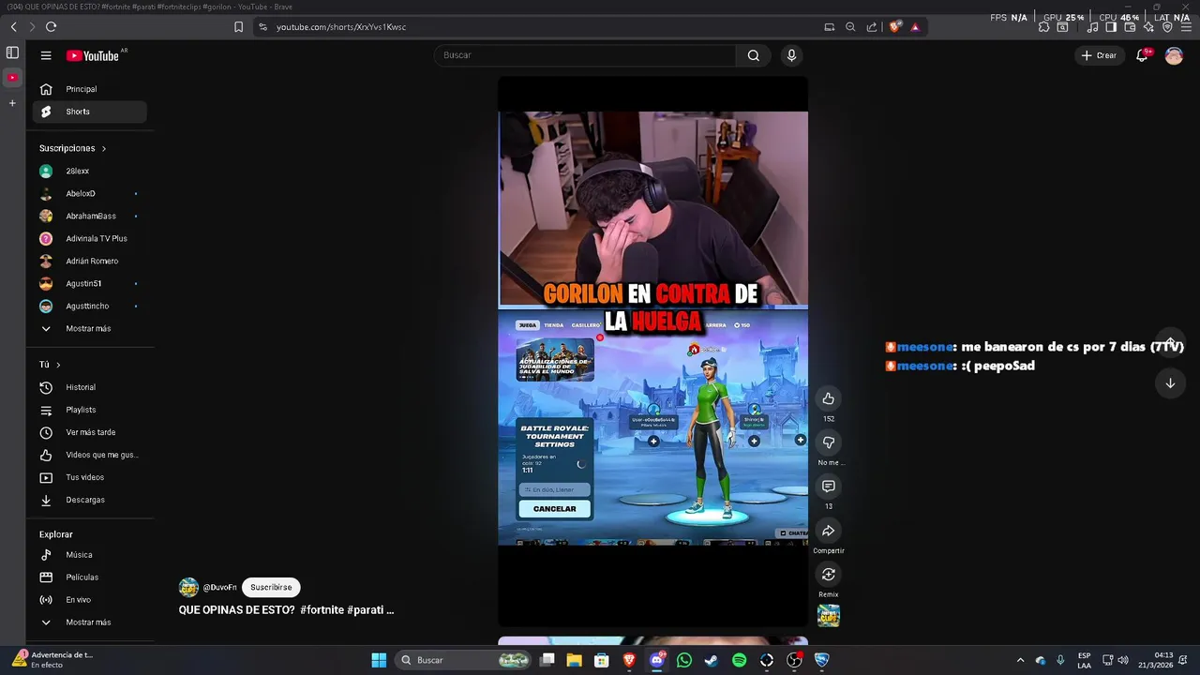This screenshot has width=1200, height=675.
Task: Show hidden system tray icons
Action: click(x=1020, y=660)
